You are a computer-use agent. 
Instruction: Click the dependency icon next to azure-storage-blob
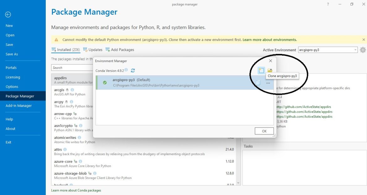coord(90,173)
